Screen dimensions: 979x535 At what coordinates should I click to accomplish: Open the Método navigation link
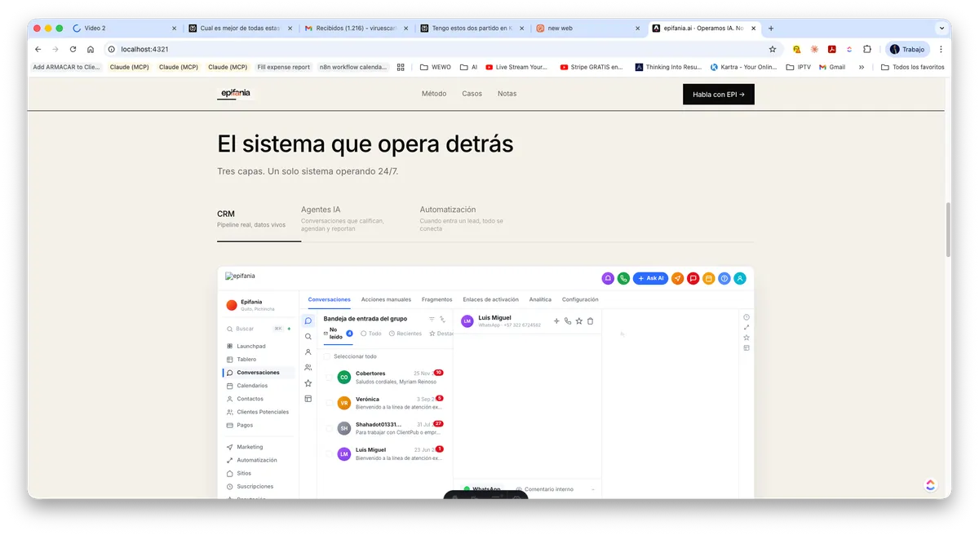tap(434, 94)
